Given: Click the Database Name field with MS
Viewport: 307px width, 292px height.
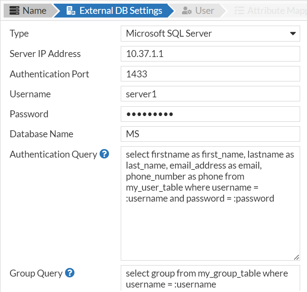Looking at the screenshot, I should coord(210,134).
